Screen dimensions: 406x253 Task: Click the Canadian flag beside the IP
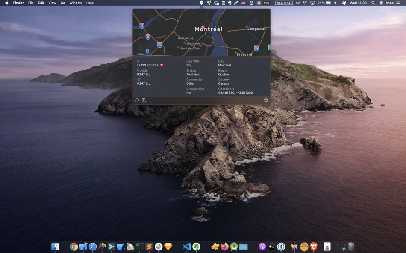pyautogui.click(x=162, y=65)
